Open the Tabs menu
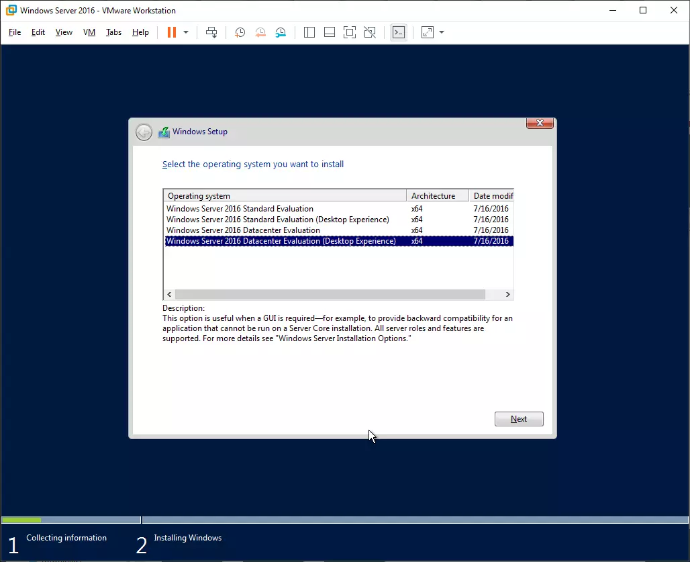Image resolution: width=690 pixels, height=562 pixels. pos(113,32)
